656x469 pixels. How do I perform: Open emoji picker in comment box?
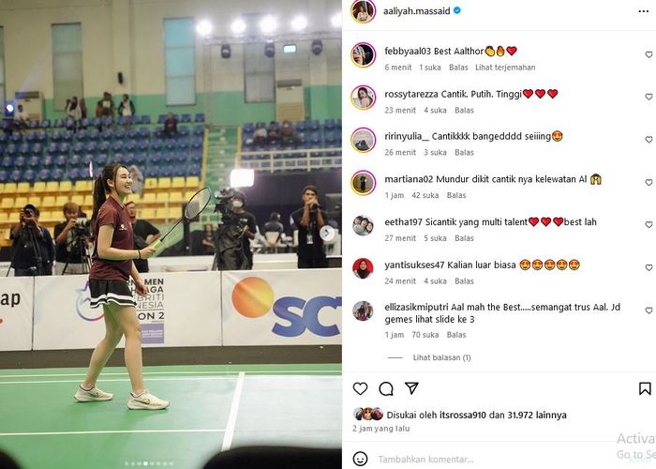point(360,459)
